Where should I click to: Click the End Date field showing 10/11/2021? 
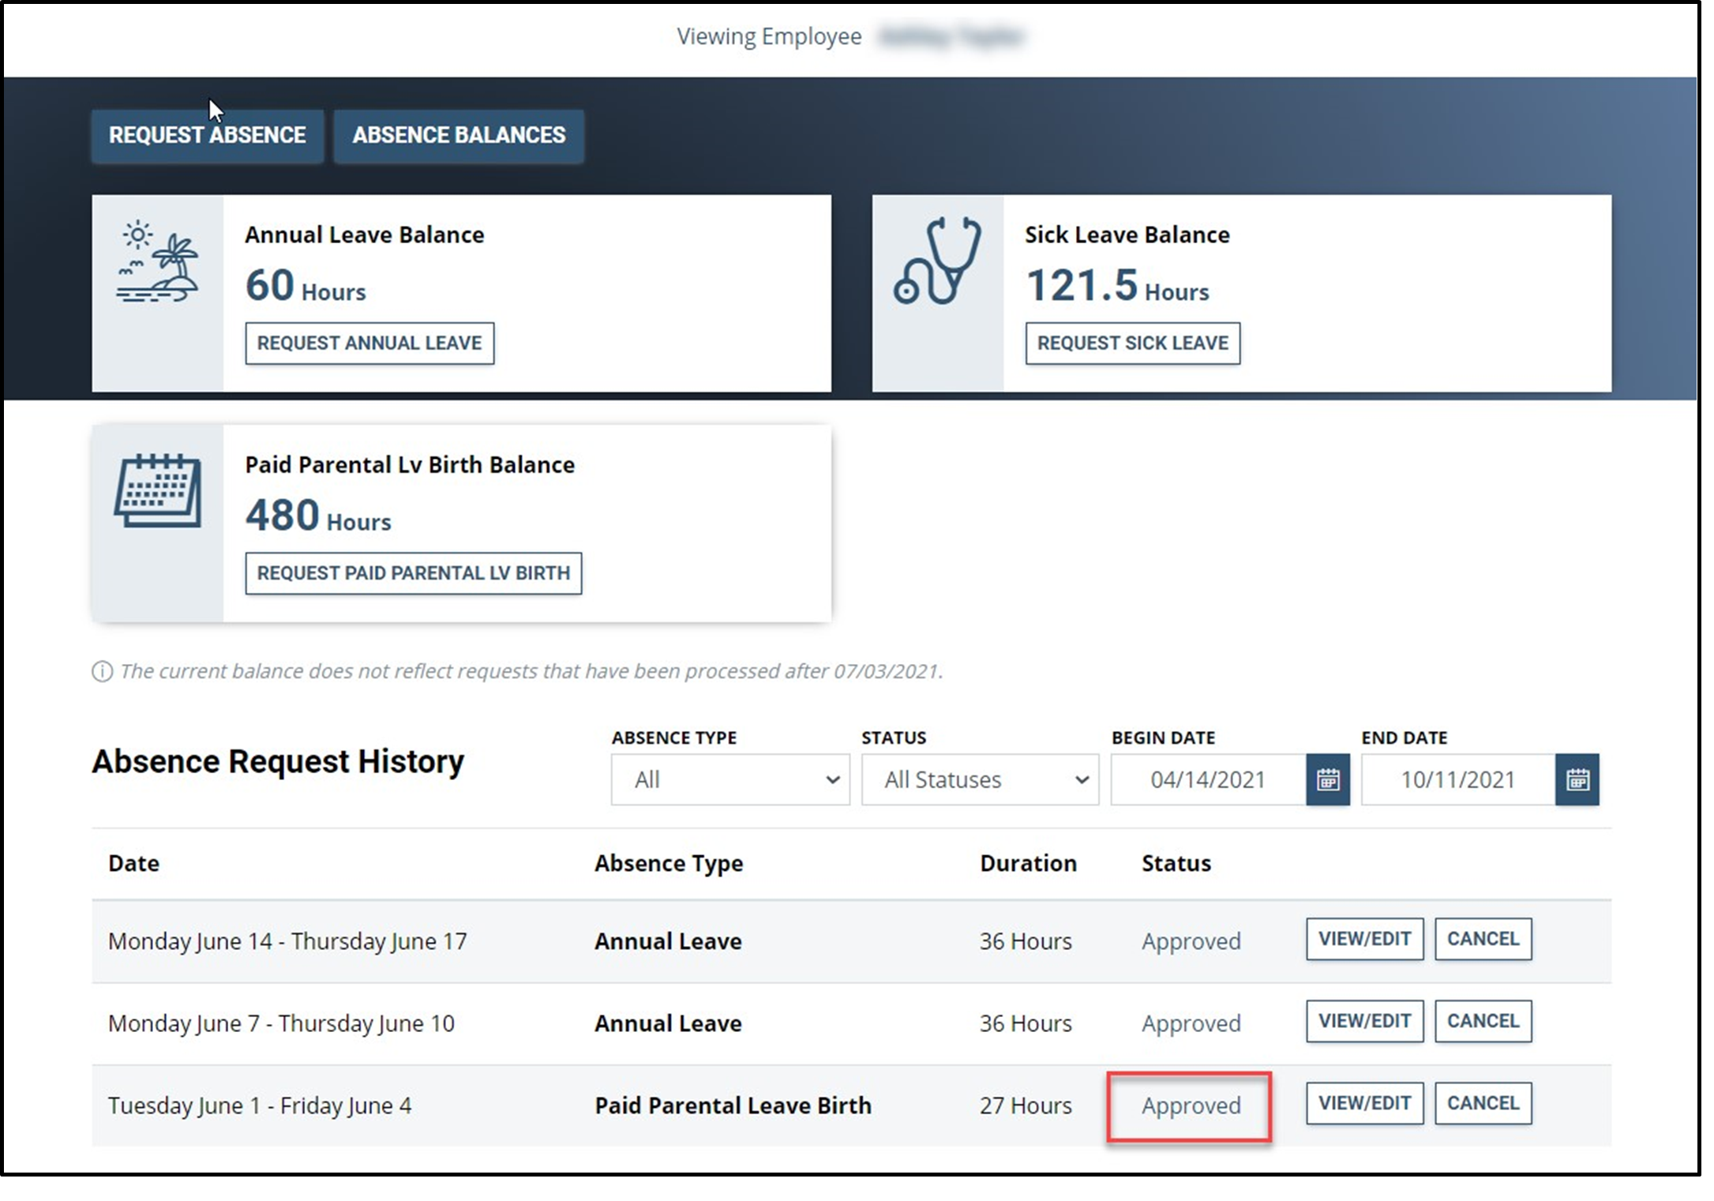1457,779
